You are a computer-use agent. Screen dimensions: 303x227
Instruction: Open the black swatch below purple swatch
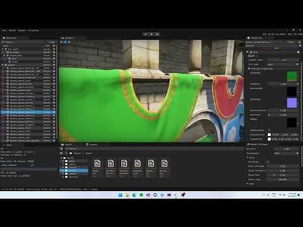click(x=292, y=122)
